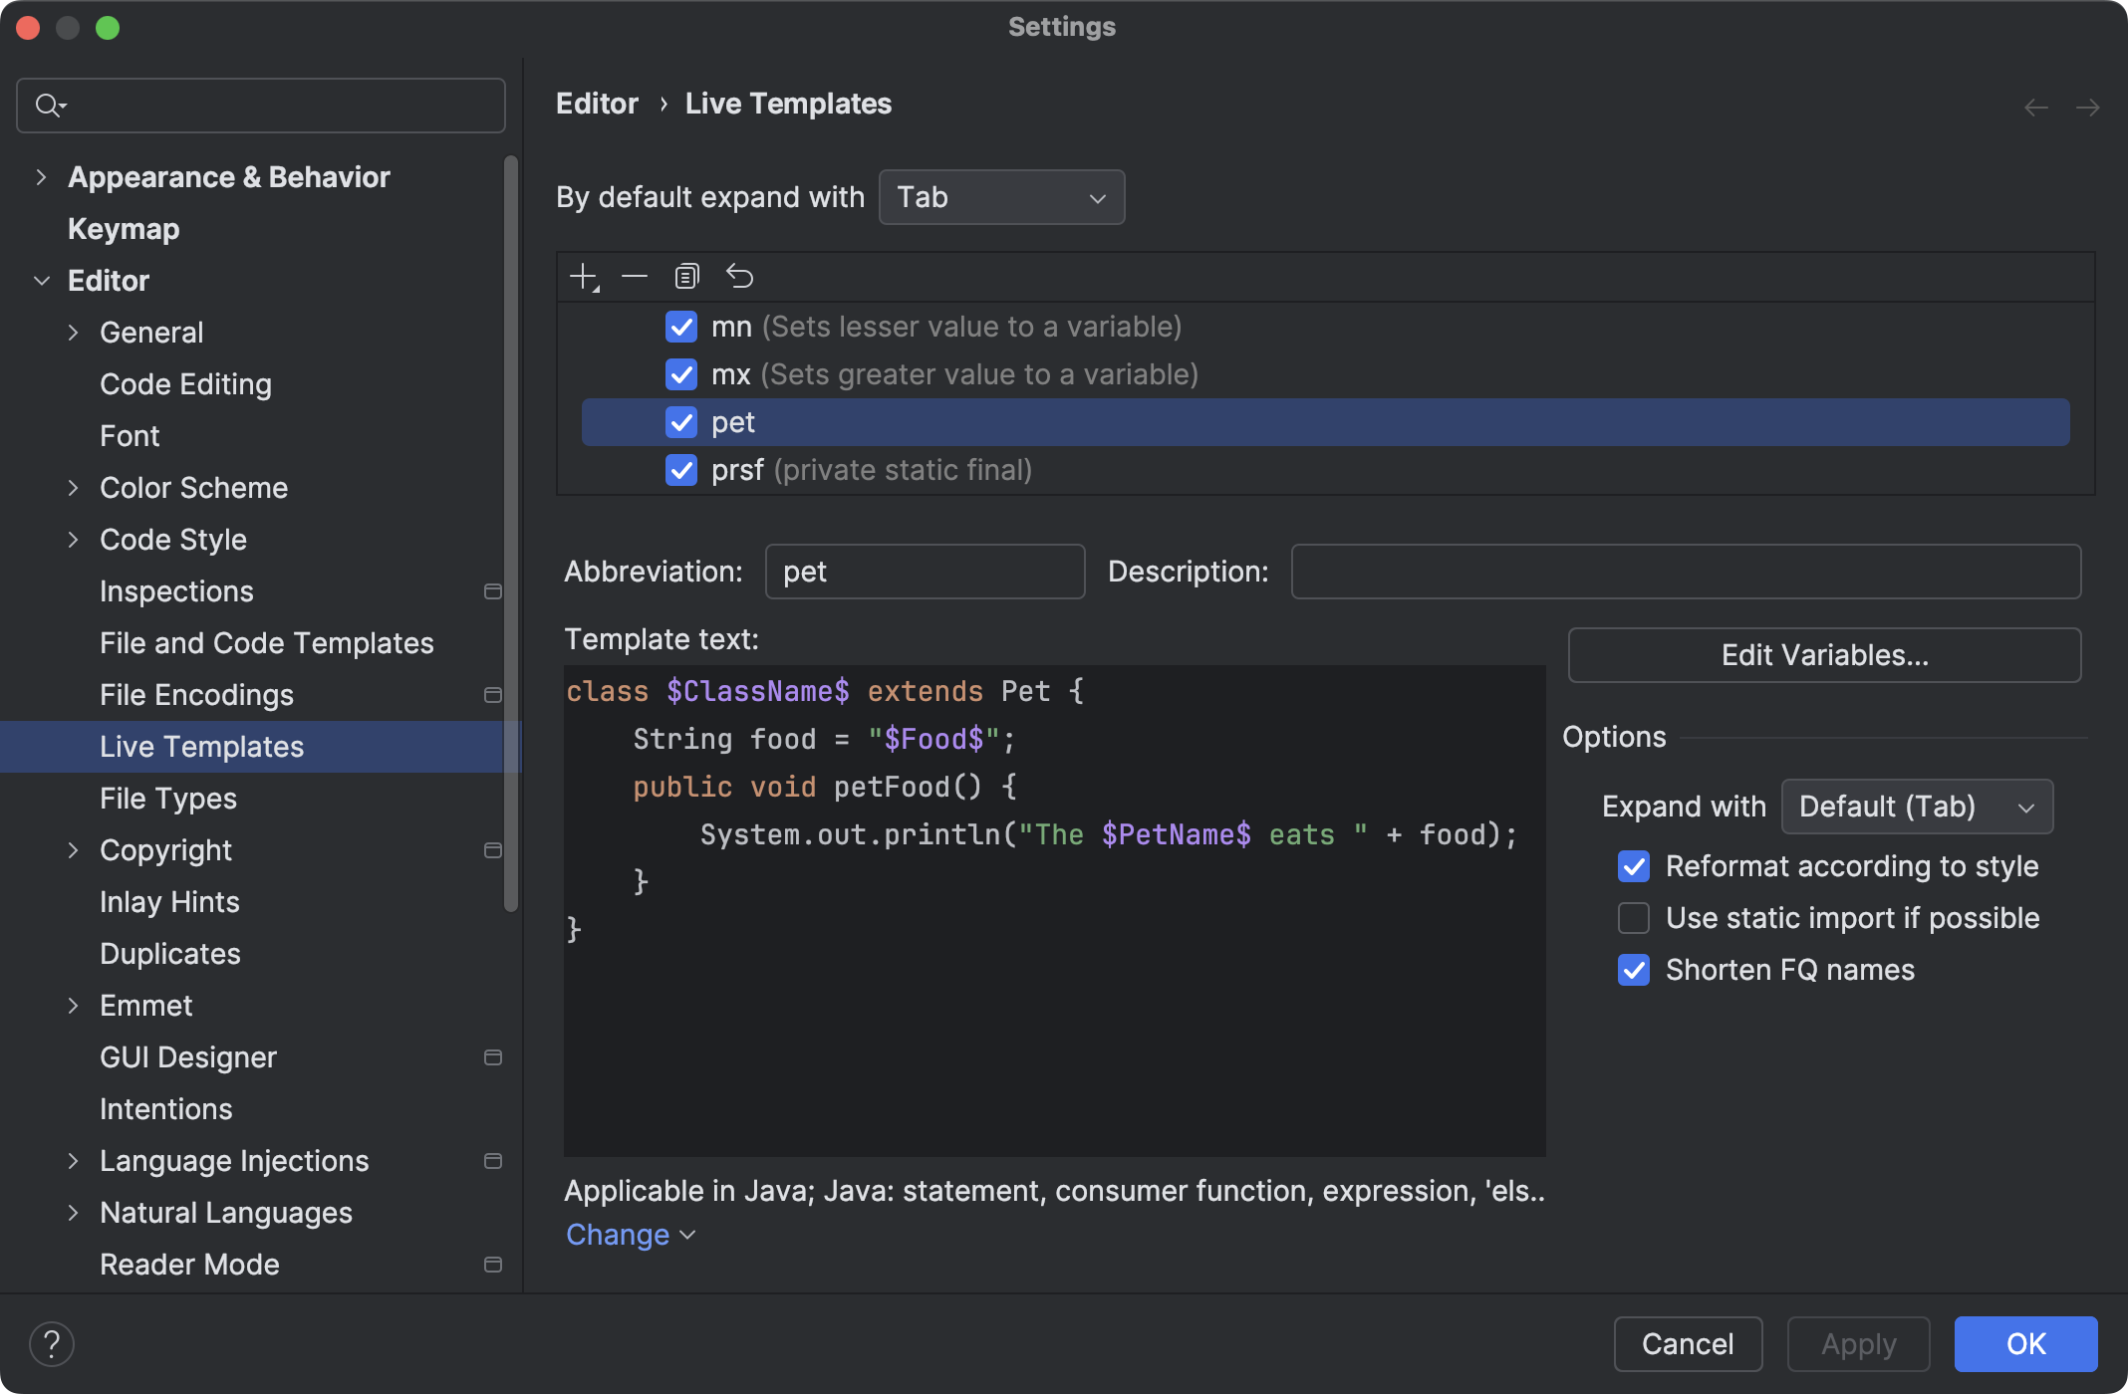Open the help icon at bottom left
Screen dimensions: 2128x1394
53,1343
